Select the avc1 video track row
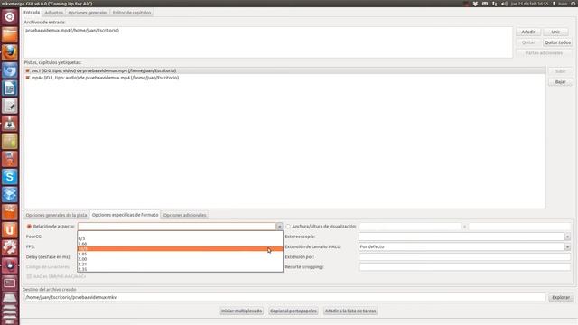 pyautogui.click(x=285, y=70)
